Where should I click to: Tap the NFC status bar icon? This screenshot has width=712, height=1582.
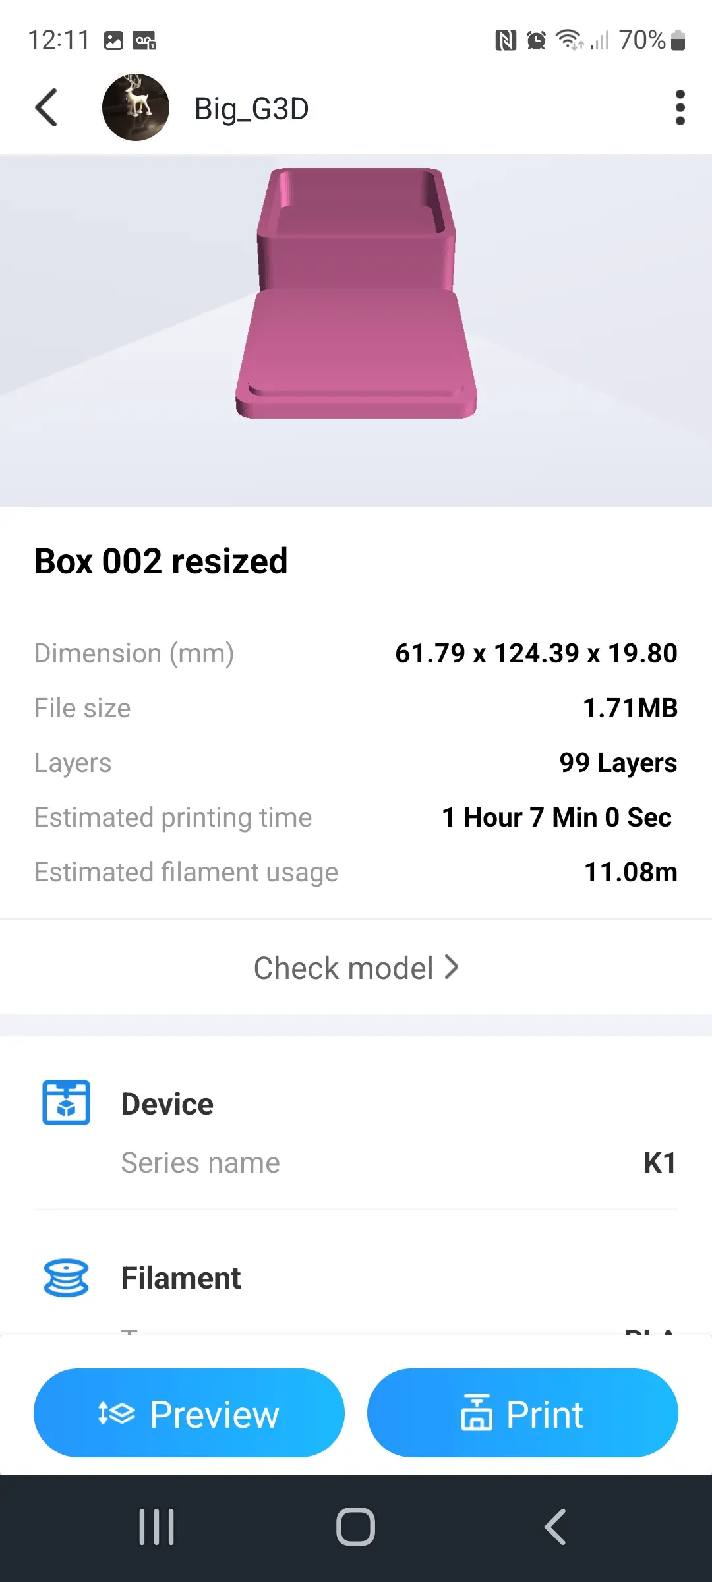pos(506,41)
